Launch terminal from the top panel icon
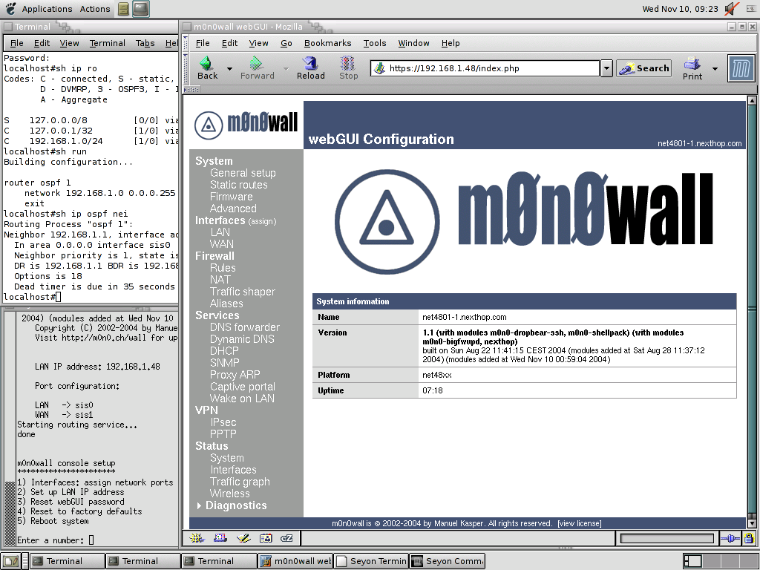The height and width of the screenshot is (570, 760). (140, 9)
